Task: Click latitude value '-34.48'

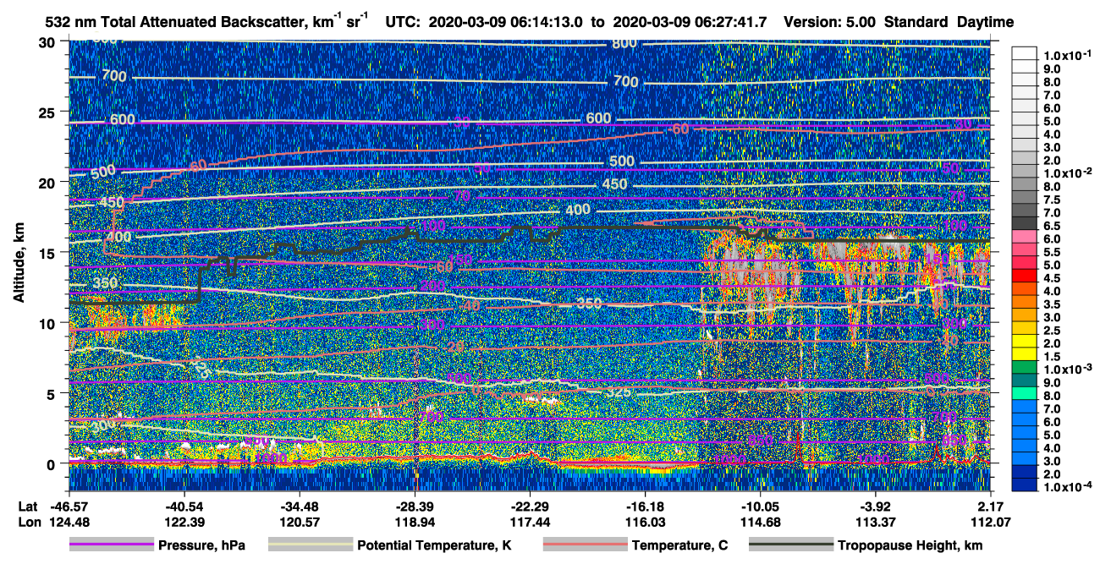Action: 299,506
